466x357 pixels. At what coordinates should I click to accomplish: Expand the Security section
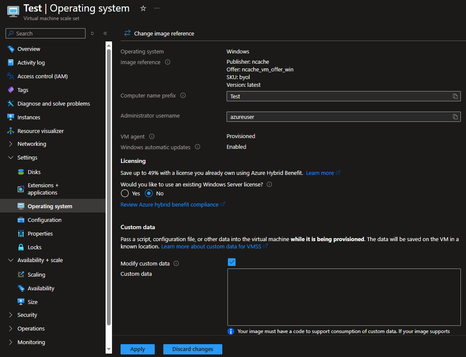(11, 315)
